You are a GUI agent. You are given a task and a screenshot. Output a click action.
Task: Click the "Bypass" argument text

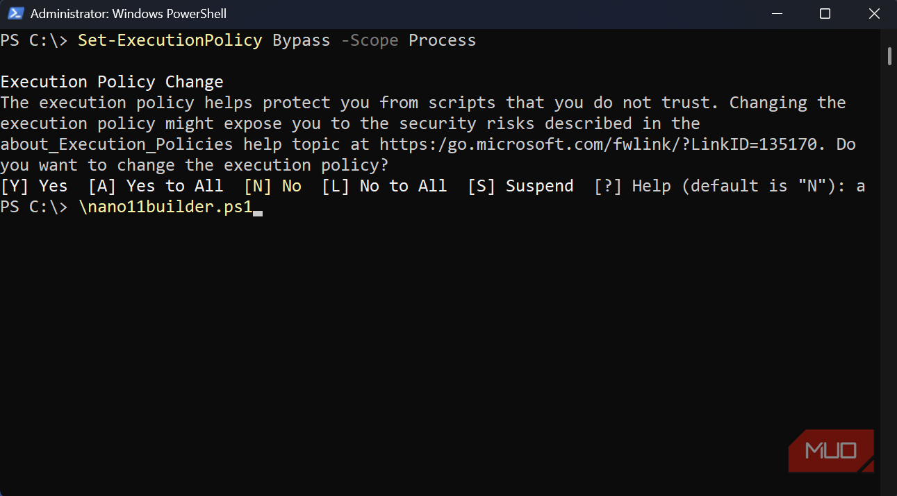[301, 40]
